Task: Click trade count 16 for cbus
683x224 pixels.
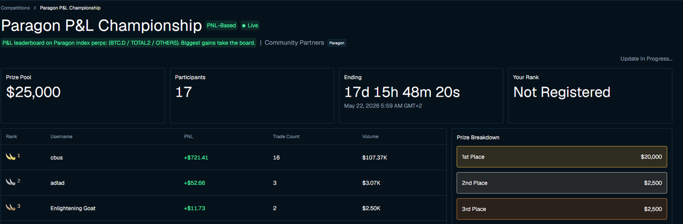Action: pos(276,157)
